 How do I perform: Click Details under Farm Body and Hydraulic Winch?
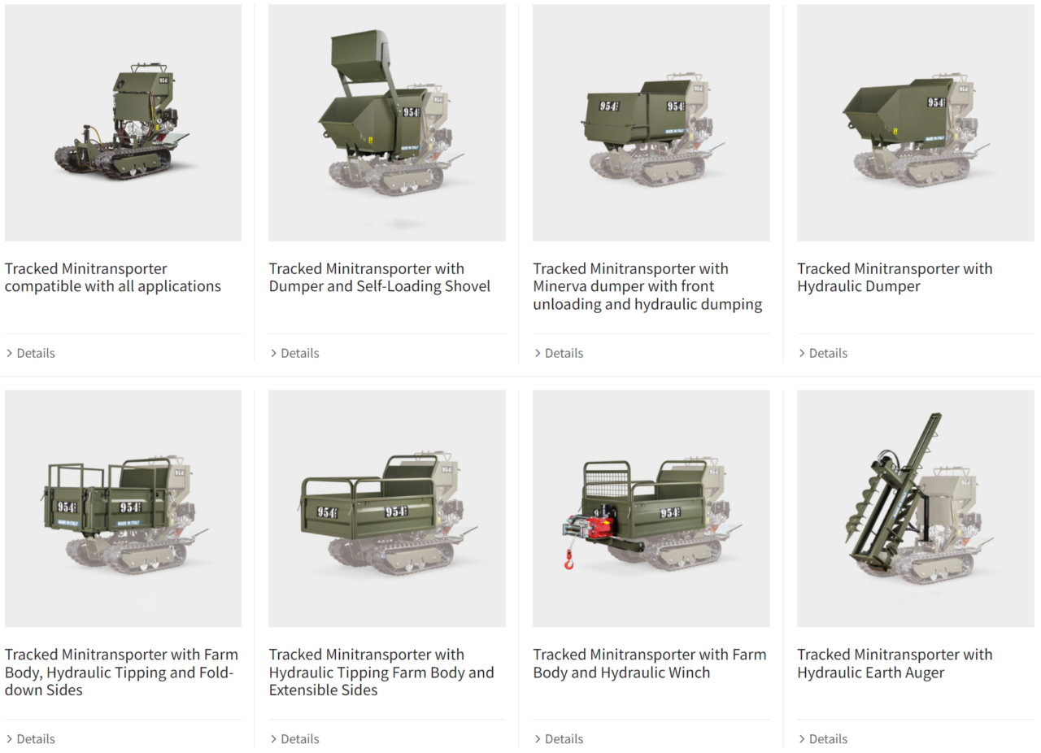point(559,738)
